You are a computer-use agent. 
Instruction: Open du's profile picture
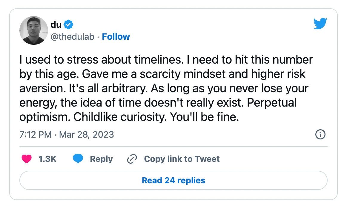point(33,30)
